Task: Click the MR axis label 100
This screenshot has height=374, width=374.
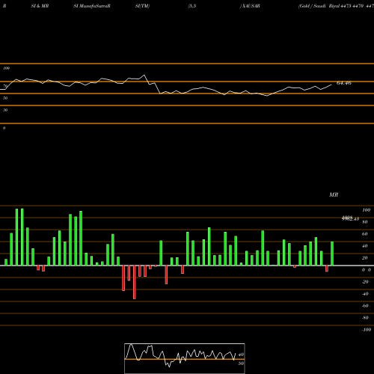Action: pos(367,210)
